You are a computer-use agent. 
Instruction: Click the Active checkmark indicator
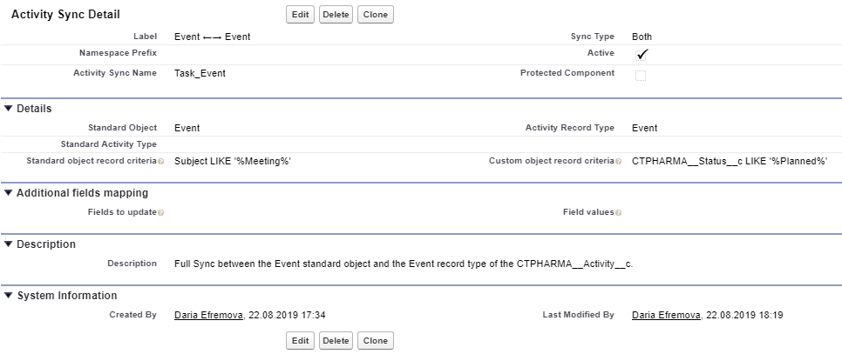coord(641,54)
